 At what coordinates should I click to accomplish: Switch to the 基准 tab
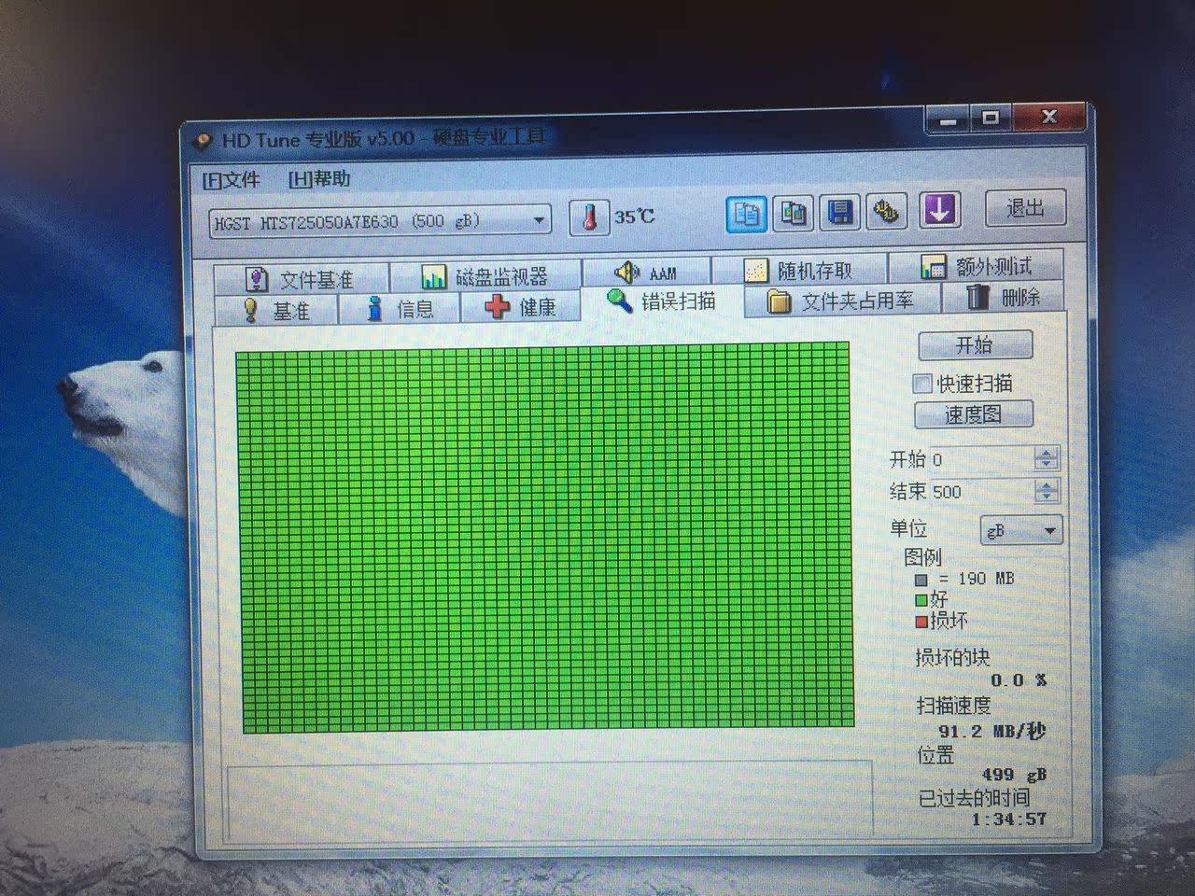click(275, 310)
